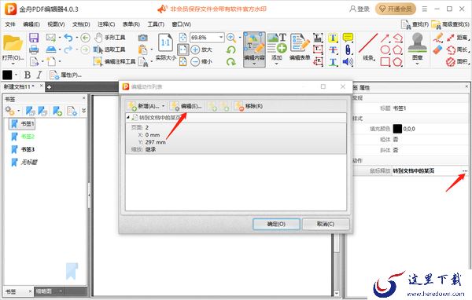Select the Line (线条) drawing tool
The height and width of the screenshot is (300, 472).
(x=368, y=46)
